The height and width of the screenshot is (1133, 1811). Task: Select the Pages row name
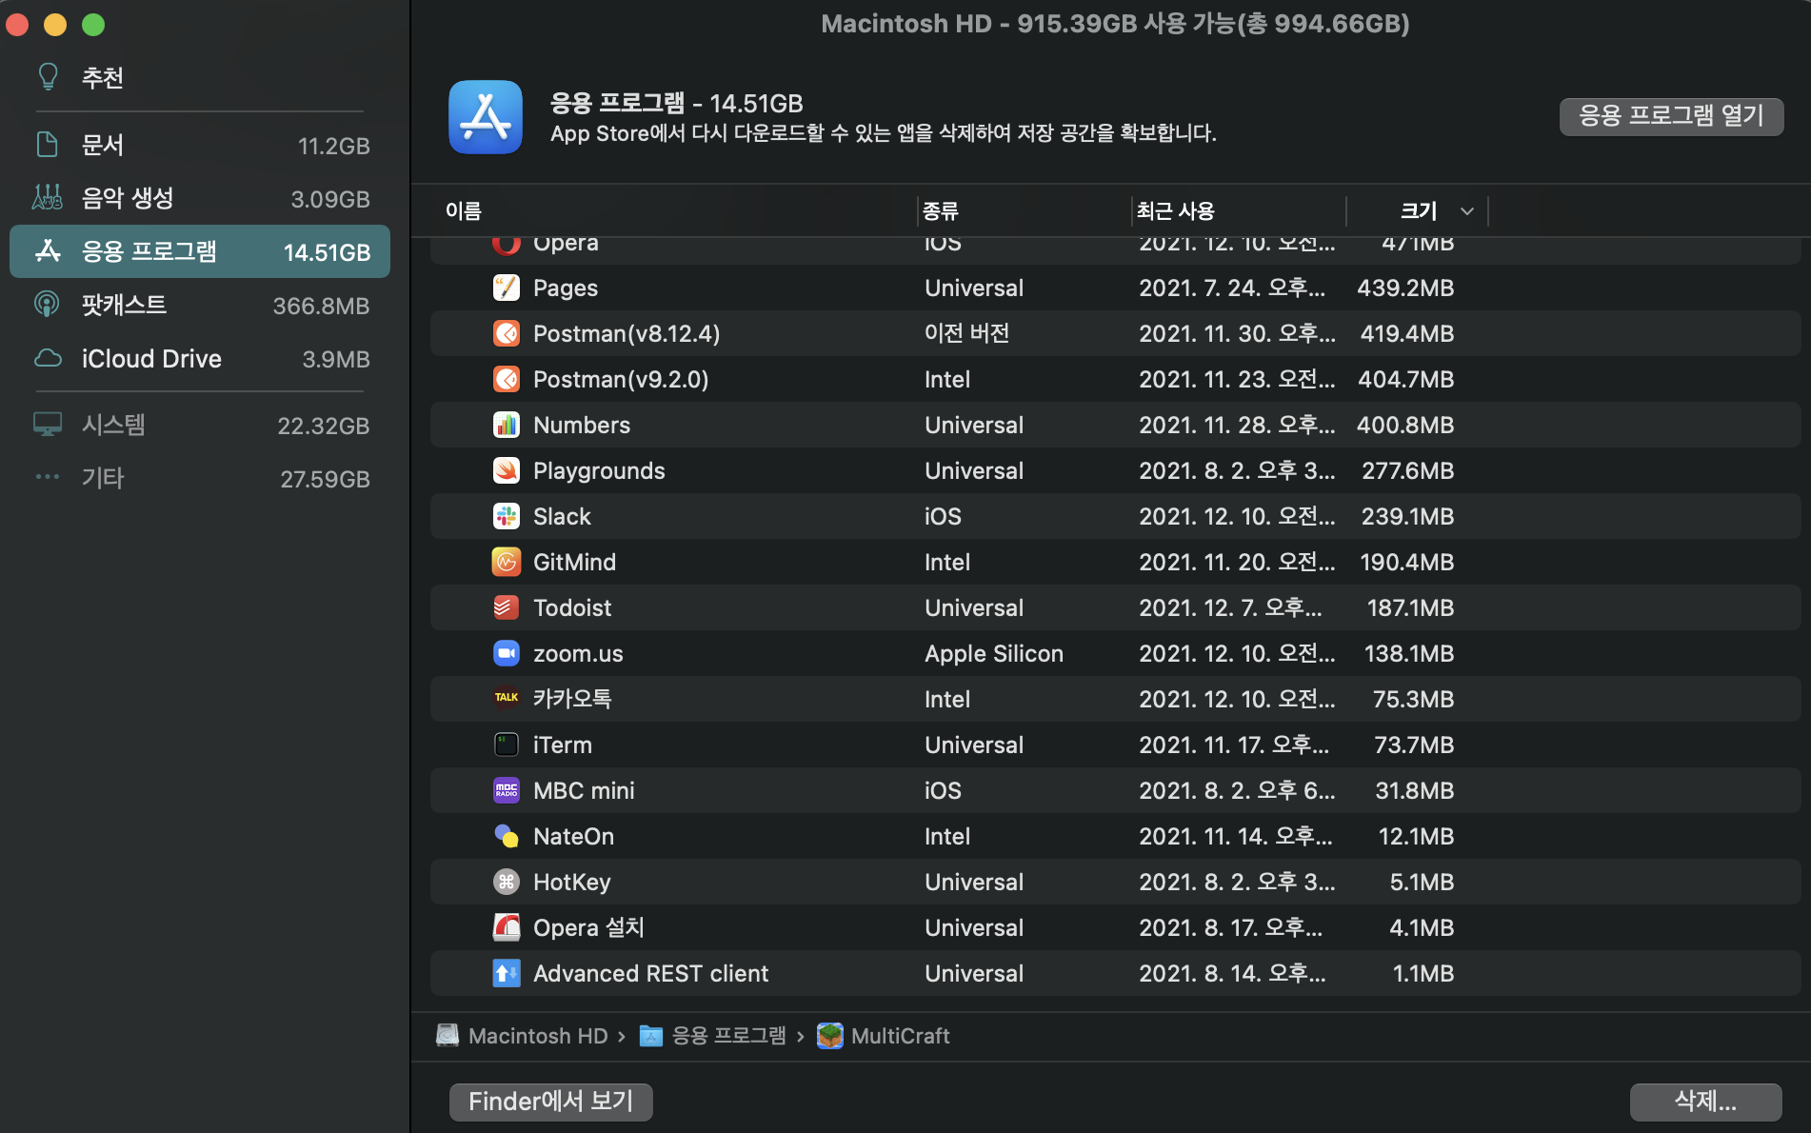pos(566,288)
